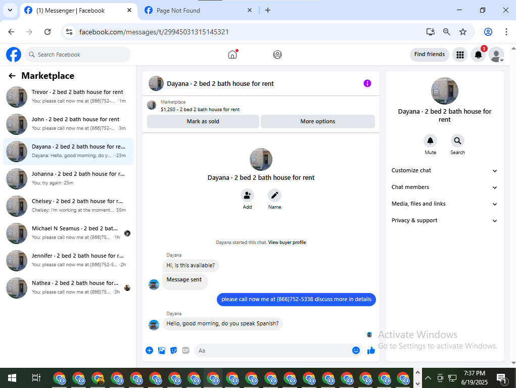Search in conversation magnifier icon

[x=457, y=141]
